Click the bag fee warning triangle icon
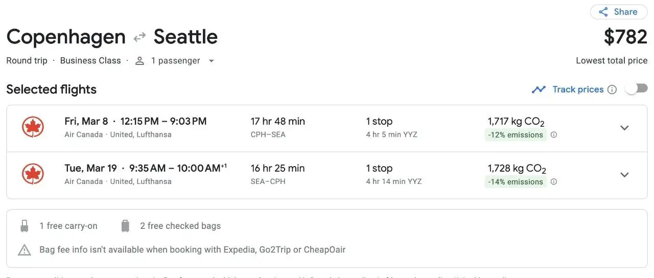Screen dimensions: 654x278 (25, 250)
